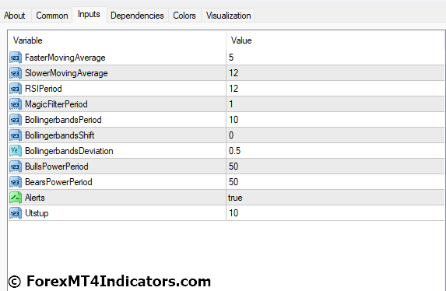Viewport: 446px width, 291px height.
Task: Click the integer icon beside FasterMovingAverage
Action: point(16,58)
